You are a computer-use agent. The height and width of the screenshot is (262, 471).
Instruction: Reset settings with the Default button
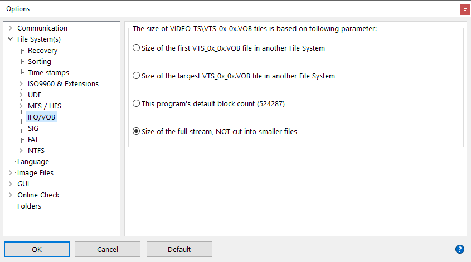tap(179, 249)
